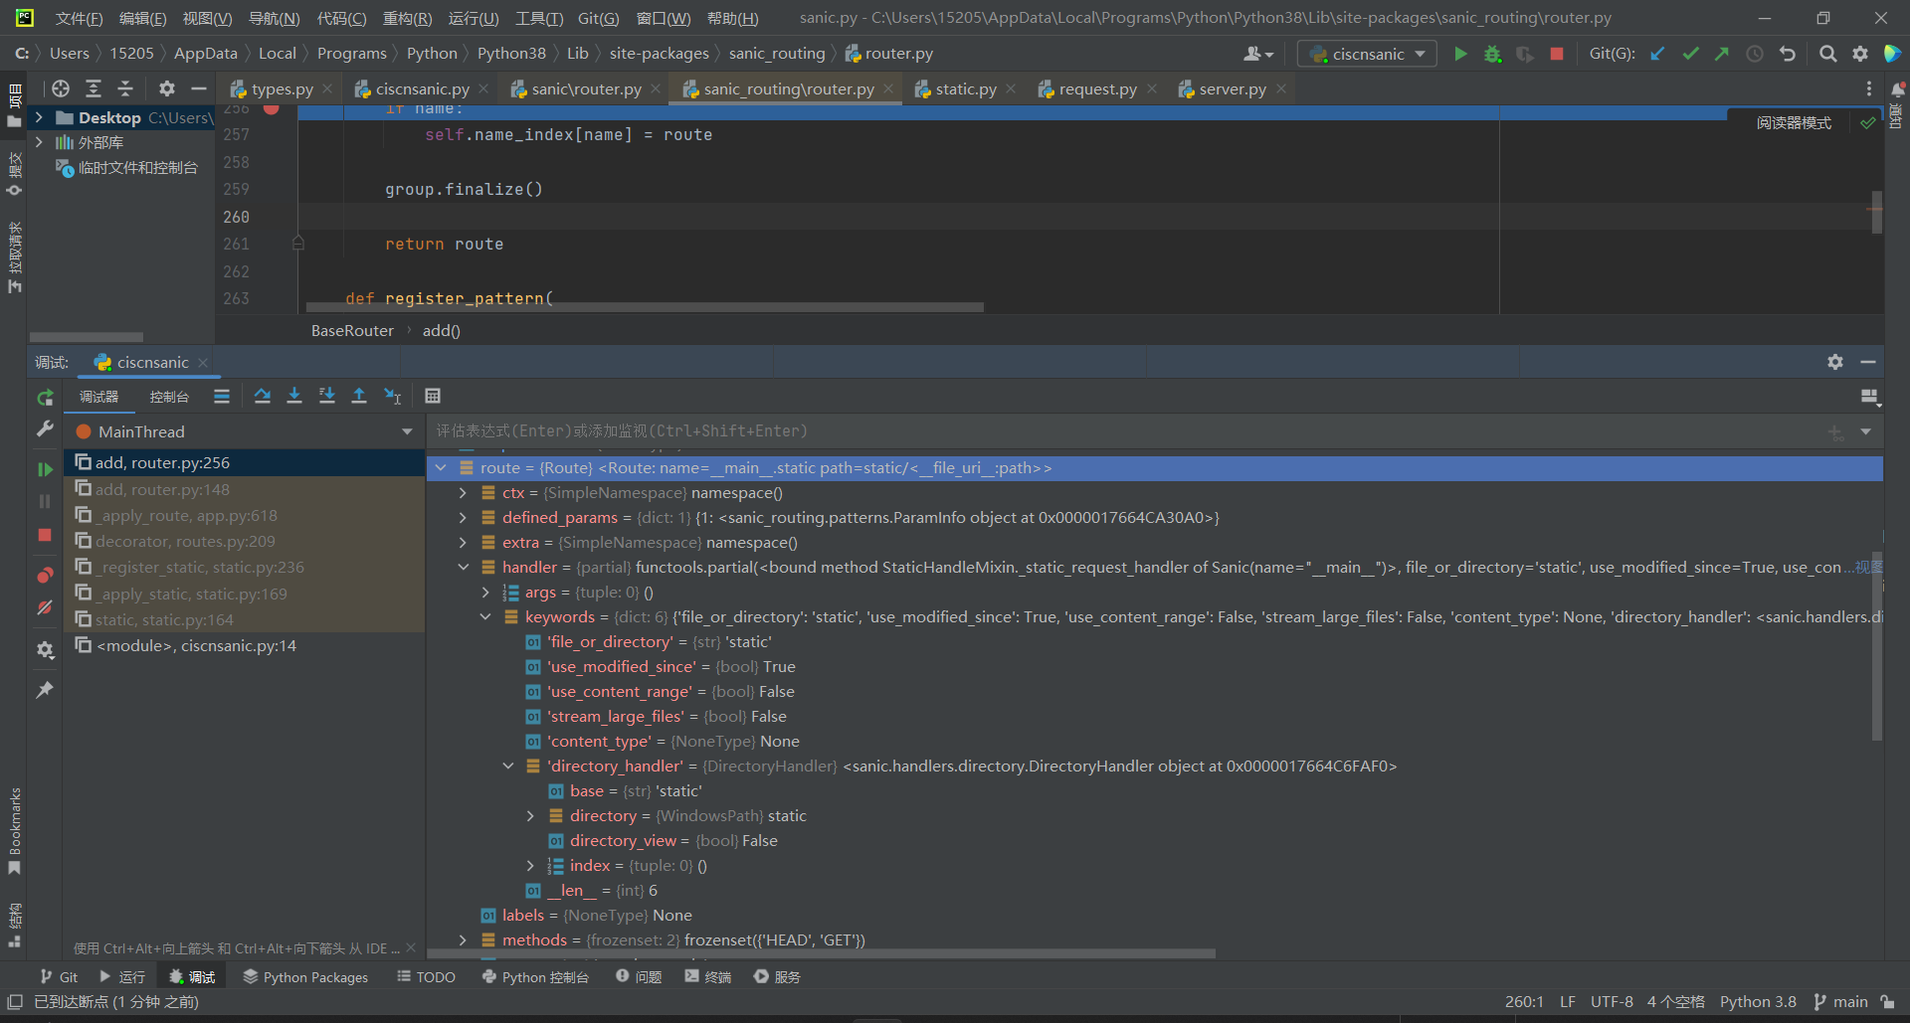Open Python Packages tool window button

(x=305, y=977)
